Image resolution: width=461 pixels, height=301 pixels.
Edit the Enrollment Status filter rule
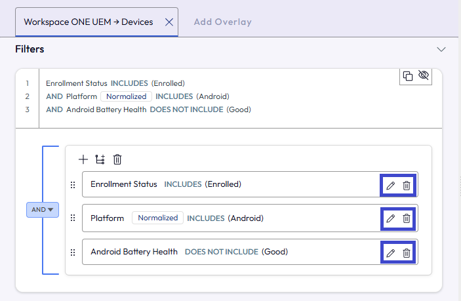(390, 186)
